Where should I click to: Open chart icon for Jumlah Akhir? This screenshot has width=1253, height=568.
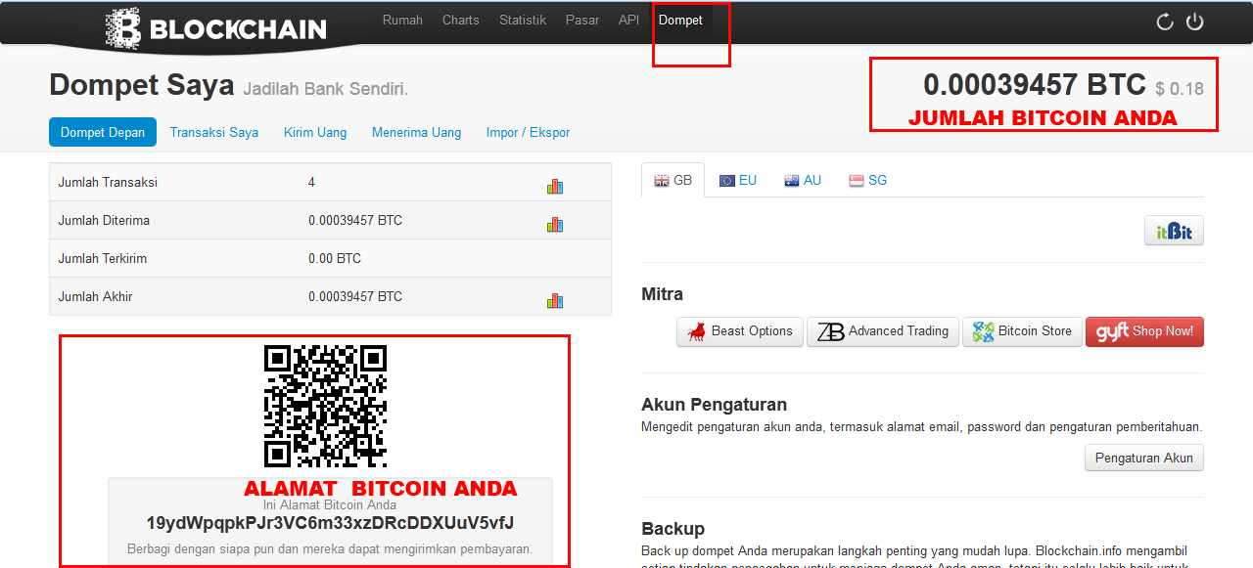(x=555, y=300)
